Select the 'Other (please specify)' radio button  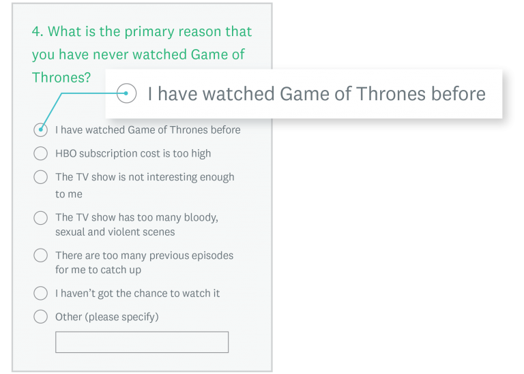41,317
